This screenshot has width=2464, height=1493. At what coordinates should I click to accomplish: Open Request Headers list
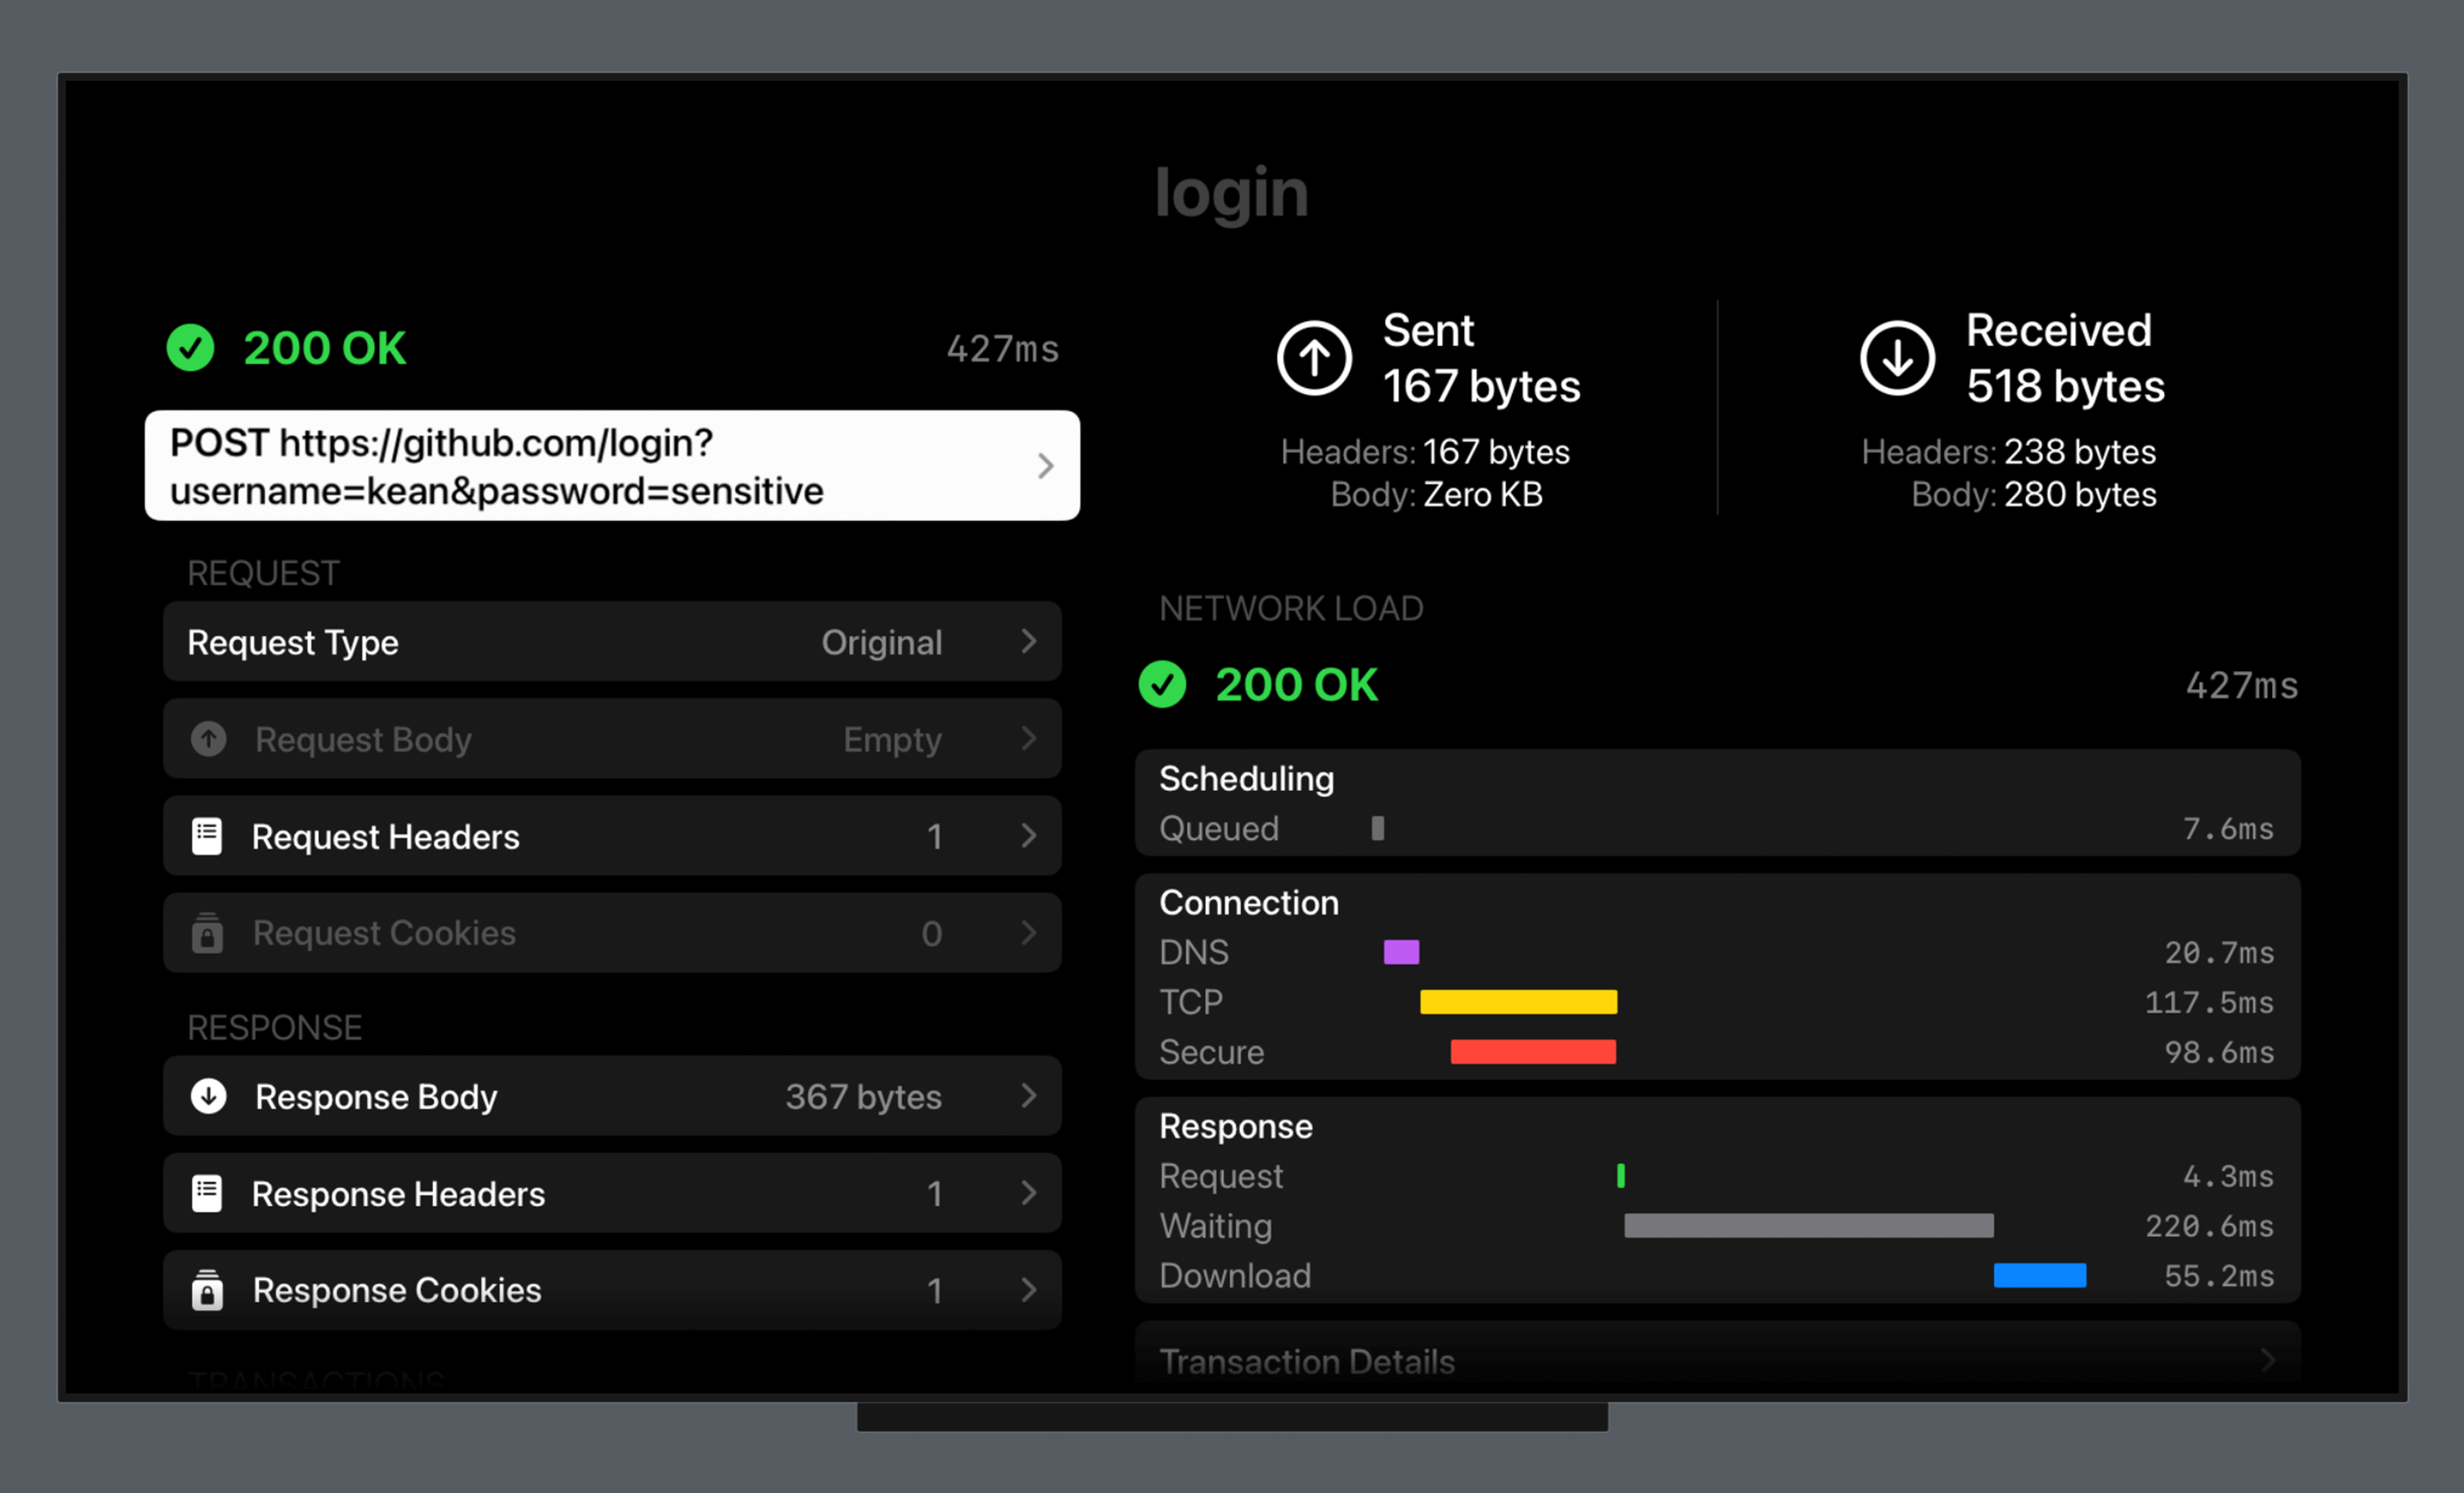pos(612,835)
